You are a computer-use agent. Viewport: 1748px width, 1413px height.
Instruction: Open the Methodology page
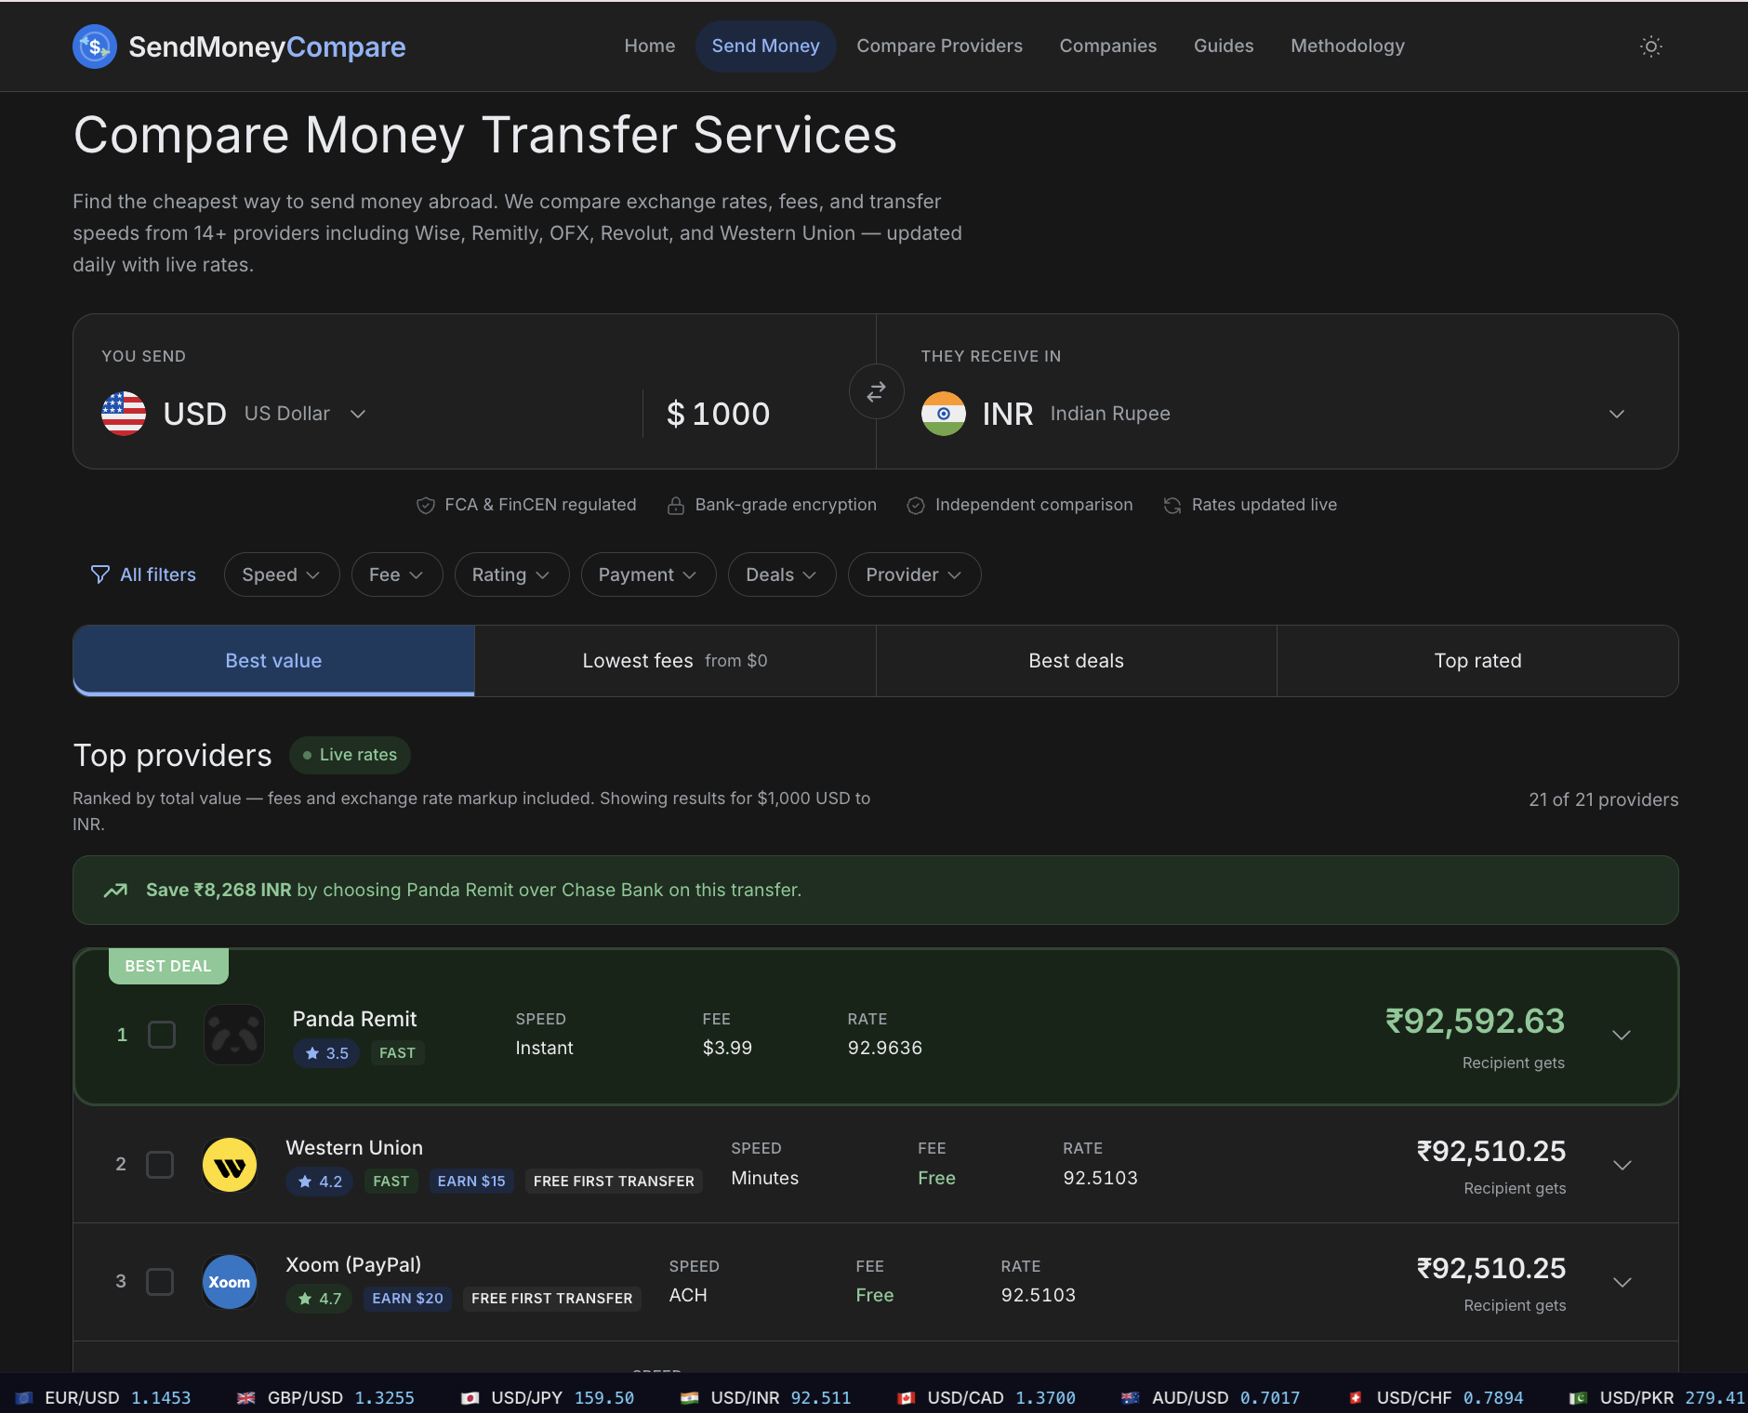(1347, 46)
